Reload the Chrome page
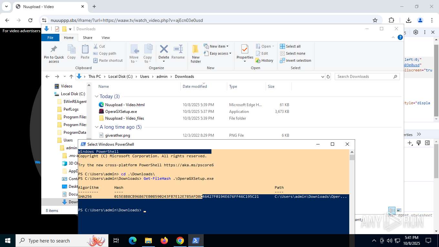 click(x=30, y=20)
